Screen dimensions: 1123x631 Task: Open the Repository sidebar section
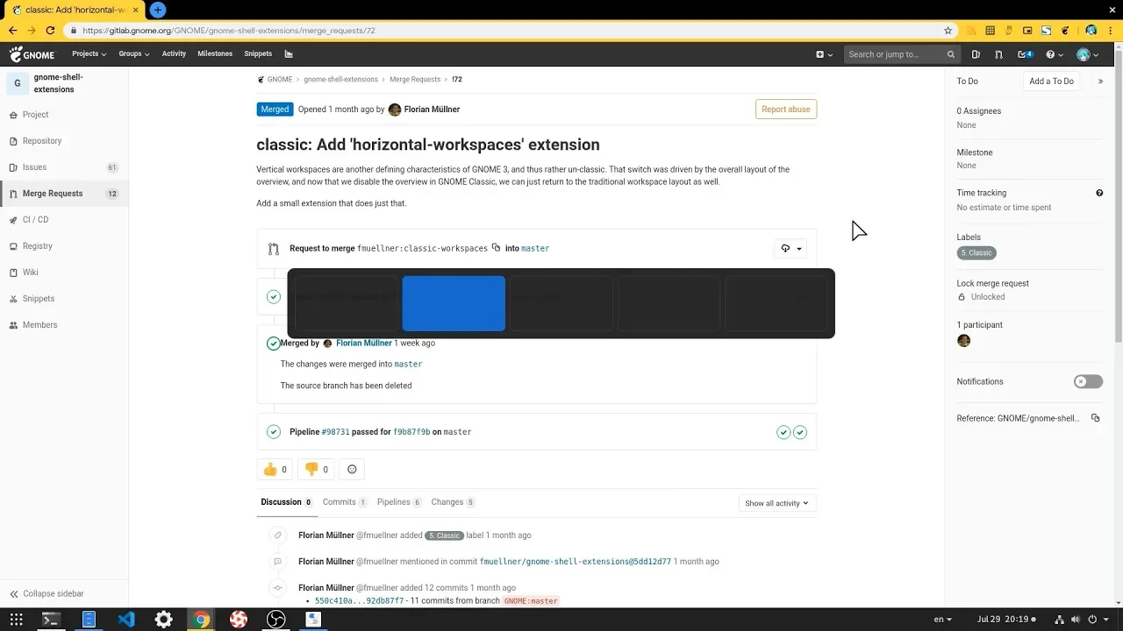tap(64, 141)
